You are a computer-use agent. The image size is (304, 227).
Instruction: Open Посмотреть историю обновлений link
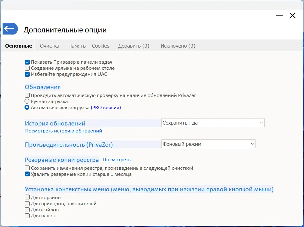64,131
